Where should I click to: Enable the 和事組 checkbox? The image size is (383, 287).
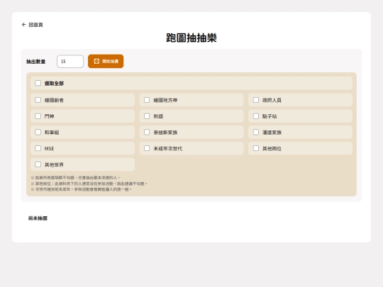(x=38, y=132)
